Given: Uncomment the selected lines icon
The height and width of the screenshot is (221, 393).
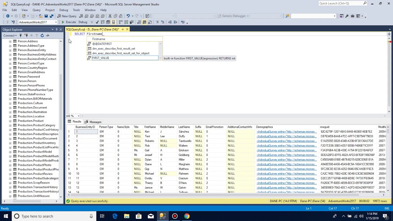Looking at the screenshot, I should (x=163, y=22).
